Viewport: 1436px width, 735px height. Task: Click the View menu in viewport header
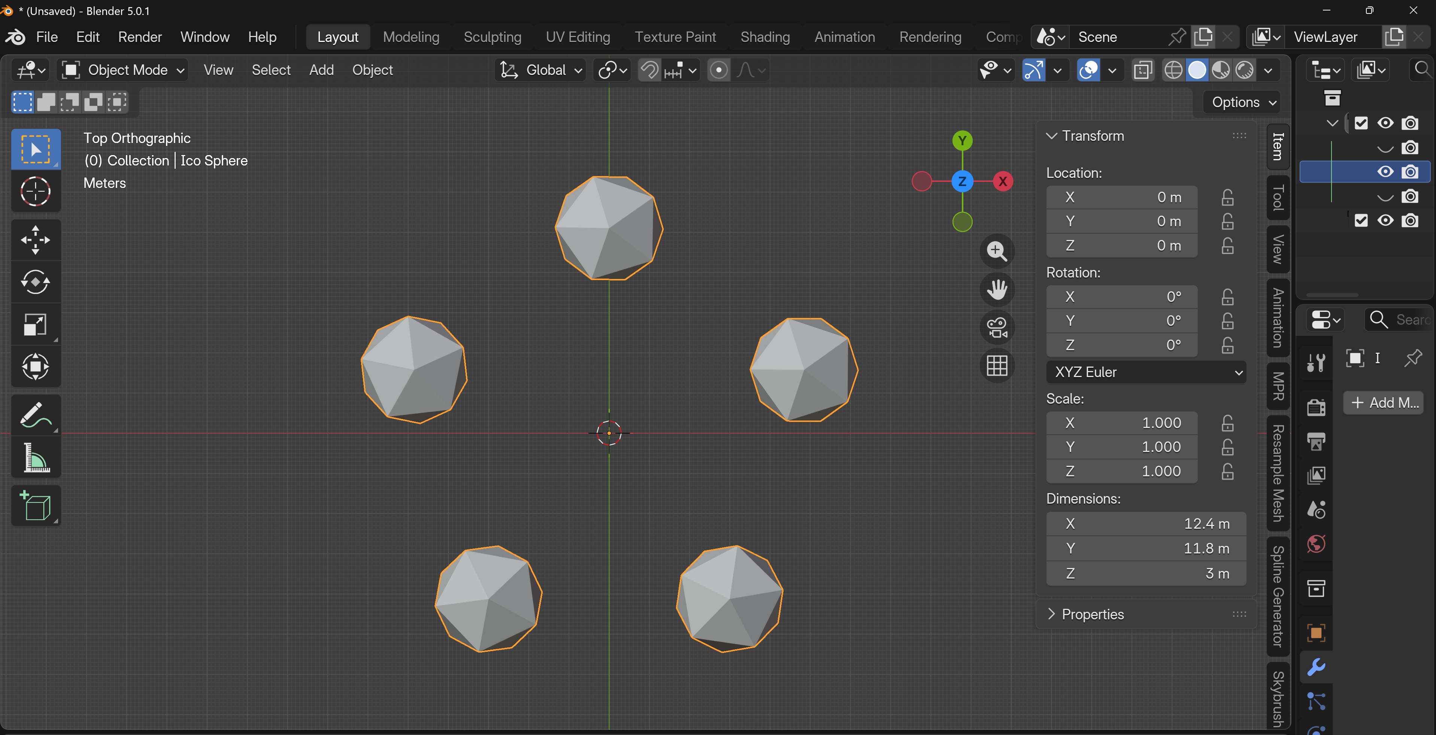click(x=218, y=70)
